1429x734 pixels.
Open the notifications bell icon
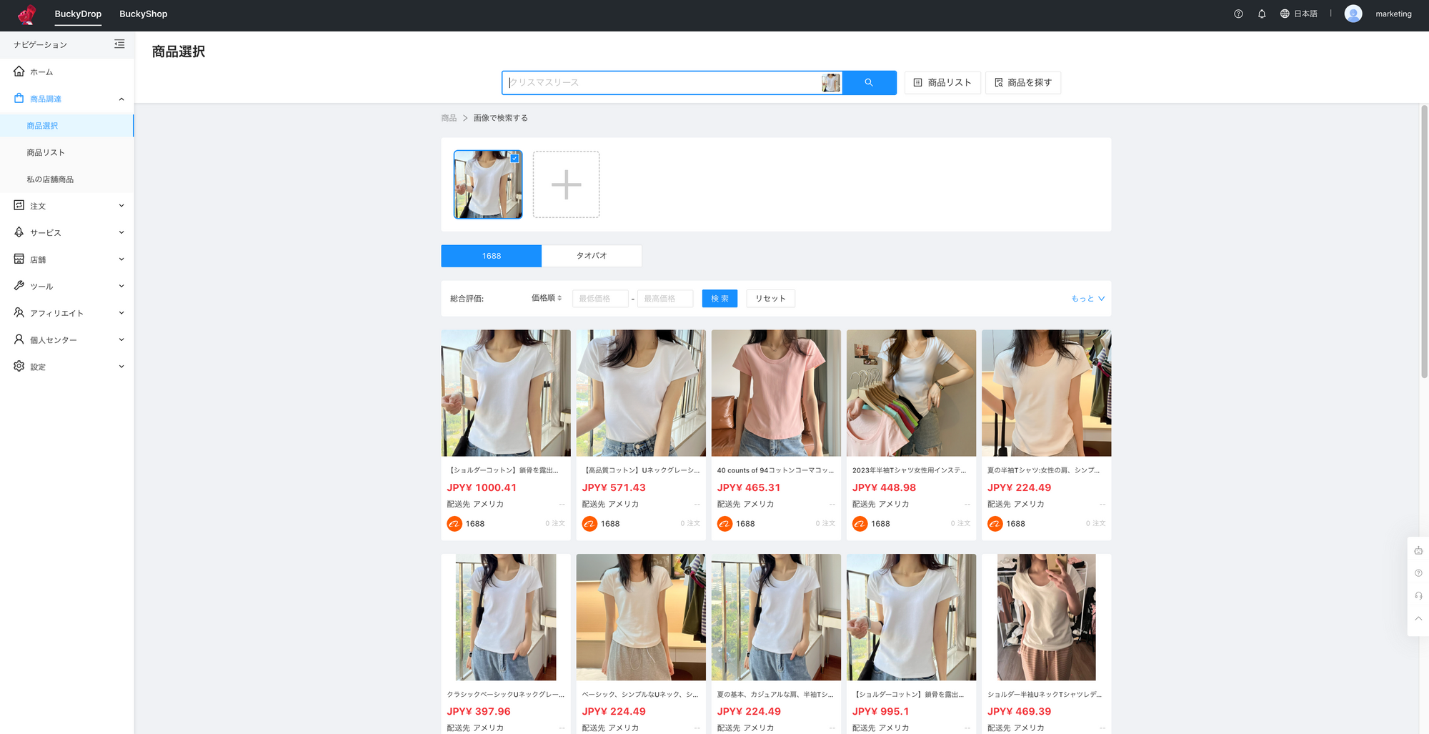coord(1262,14)
